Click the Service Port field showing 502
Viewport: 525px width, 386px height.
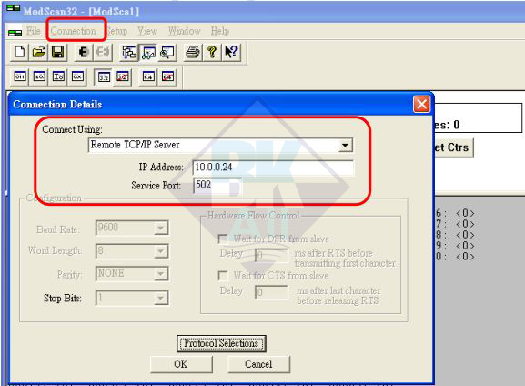pos(217,185)
